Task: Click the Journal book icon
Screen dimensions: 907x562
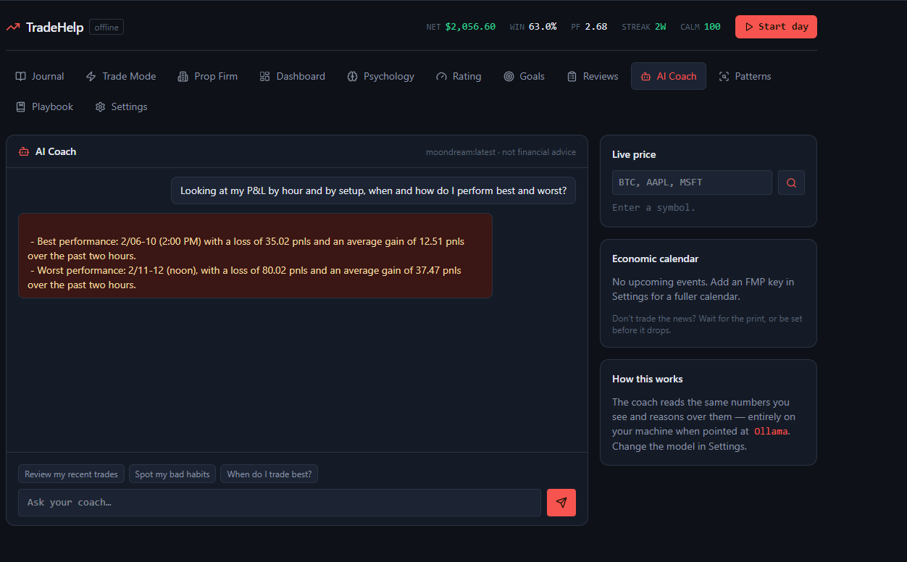Action: point(21,76)
